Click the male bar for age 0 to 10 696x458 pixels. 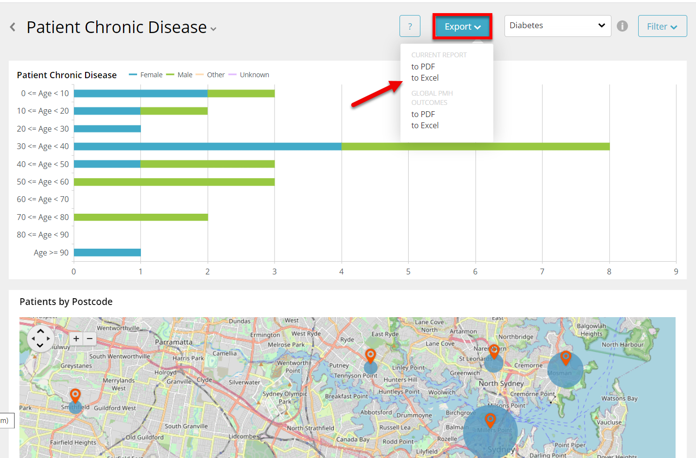(x=241, y=93)
